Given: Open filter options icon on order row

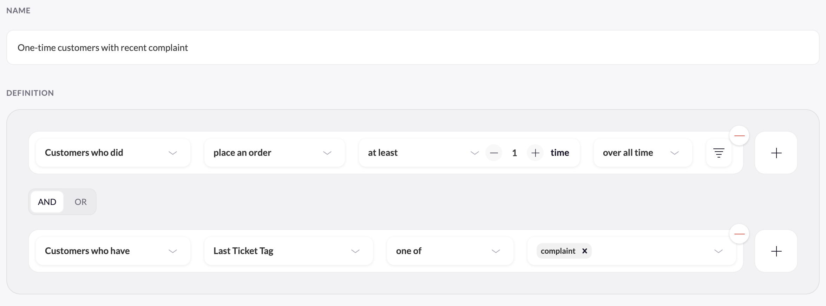Looking at the screenshot, I should [x=719, y=153].
